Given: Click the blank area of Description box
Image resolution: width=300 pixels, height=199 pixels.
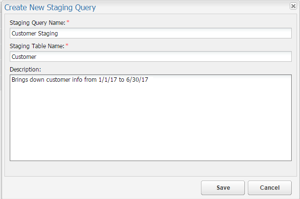Looking at the screenshot, I should (150, 127).
